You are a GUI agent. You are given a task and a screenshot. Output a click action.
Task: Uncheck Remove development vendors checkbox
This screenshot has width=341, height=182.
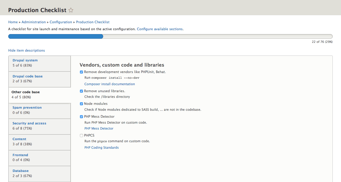click(81, 72)
